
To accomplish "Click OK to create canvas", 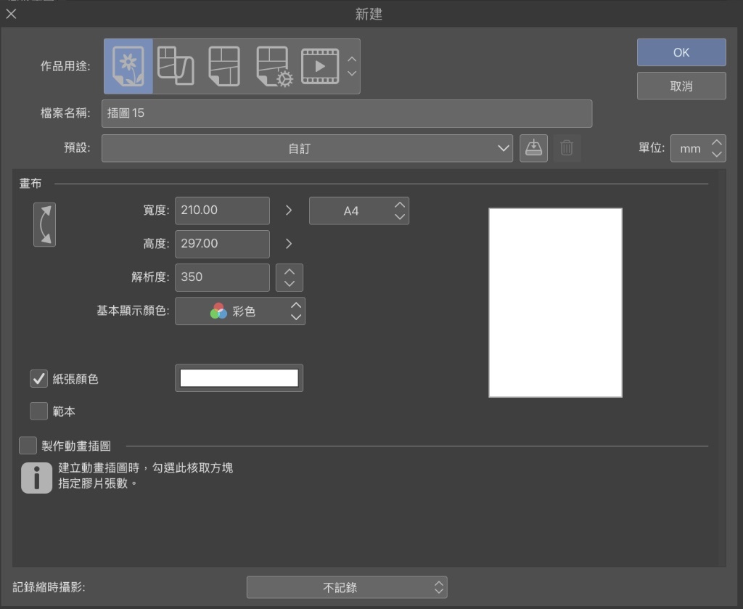I will point(681,52).
